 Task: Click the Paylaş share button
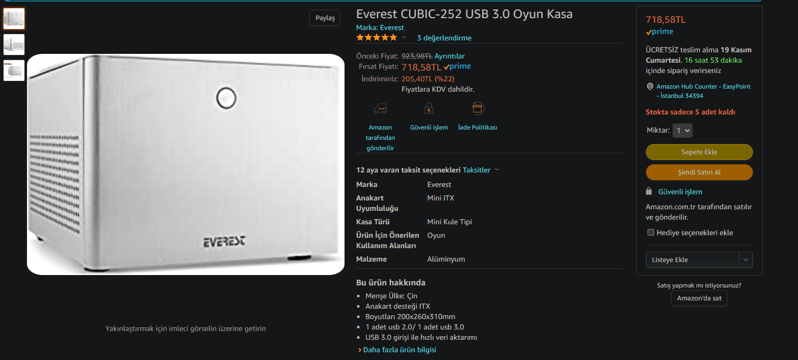[325, 18]
